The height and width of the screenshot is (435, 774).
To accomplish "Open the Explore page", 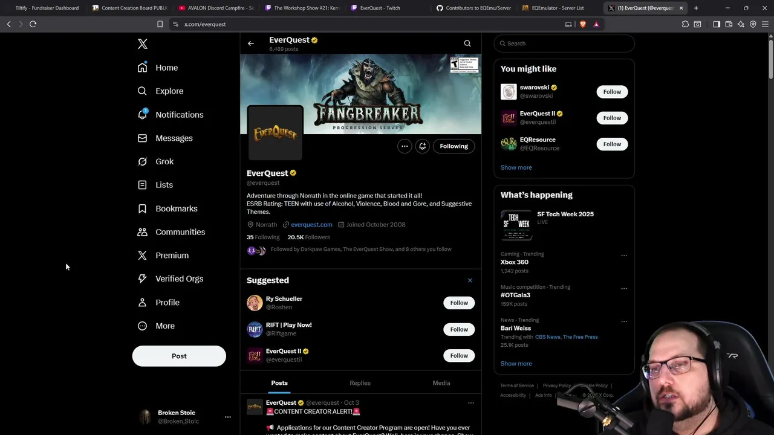I will click(x=160, y=91).
